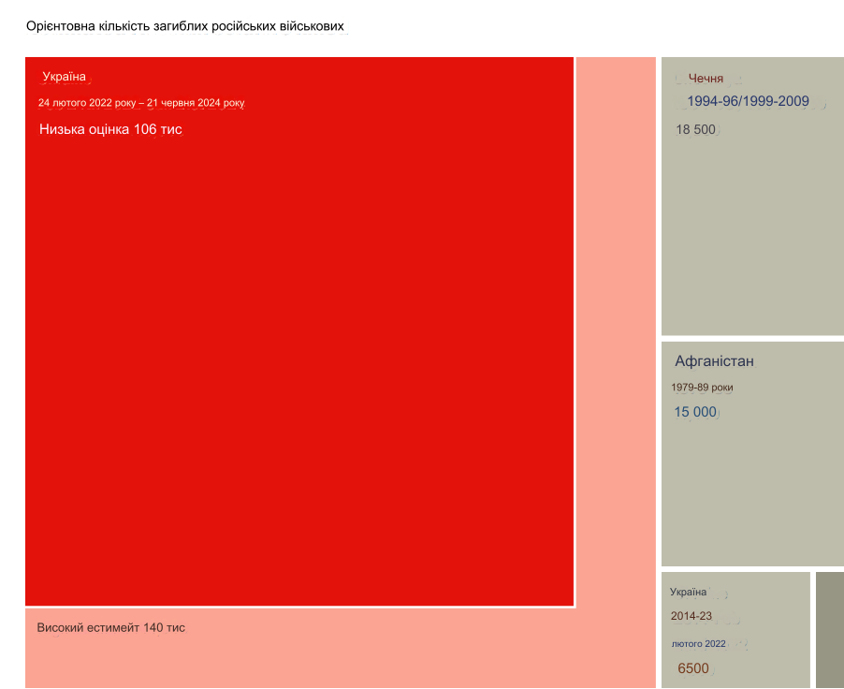
Task: Click the '6500' value
Action: click(692, 668)
